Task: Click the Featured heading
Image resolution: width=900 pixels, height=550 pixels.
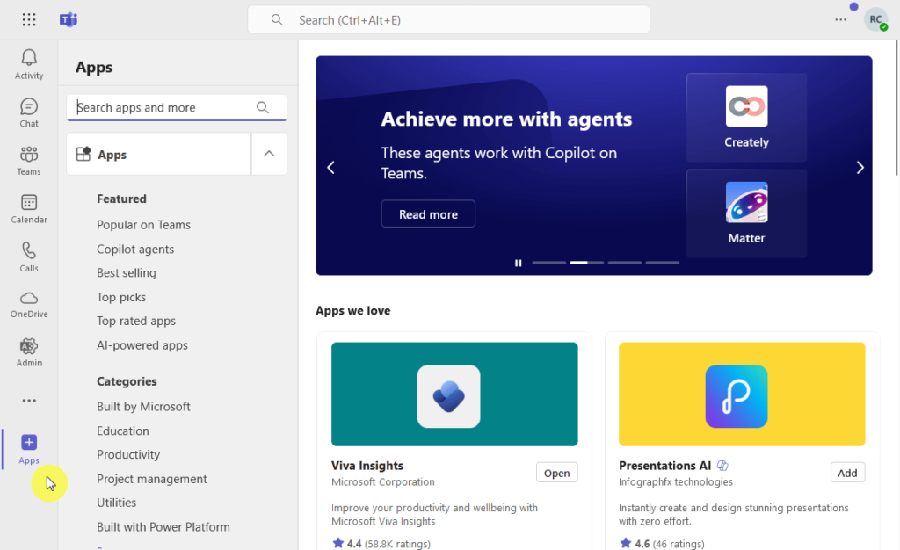Action: coord(121,199)
